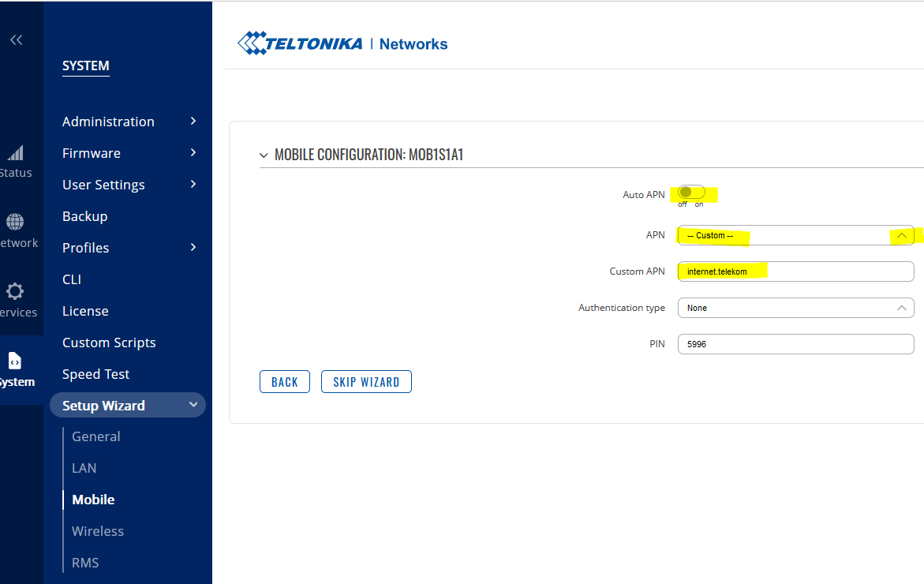
Task: Open Authentication type dropdown showing None
Action: click(x=795, y=308)
